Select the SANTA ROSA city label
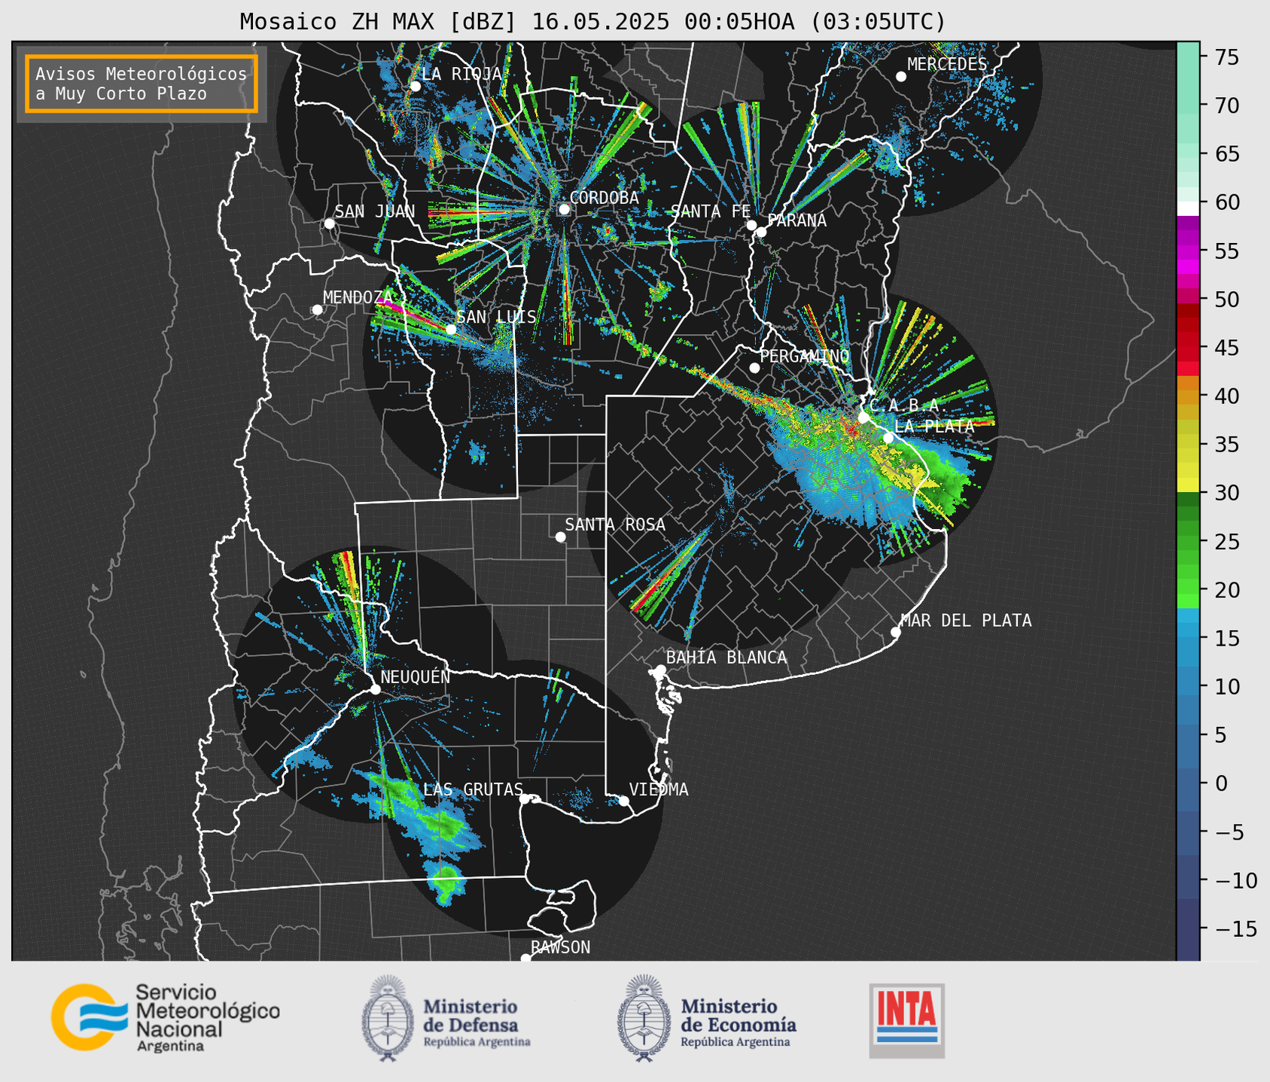The width and height of the screenshot is (1270, 1082). (615, 524)
